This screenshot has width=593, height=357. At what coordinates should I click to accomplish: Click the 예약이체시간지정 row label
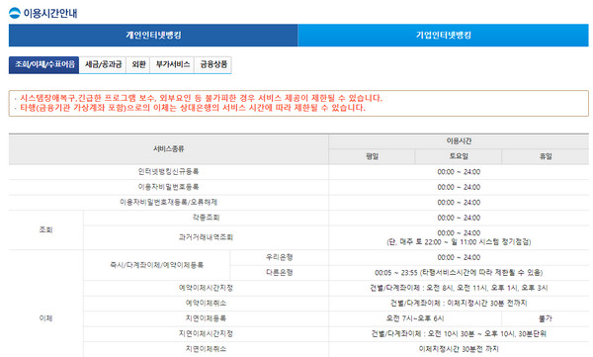tap(206, 288)
